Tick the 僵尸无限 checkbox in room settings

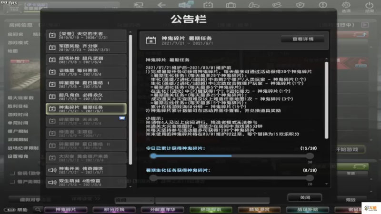12,182
